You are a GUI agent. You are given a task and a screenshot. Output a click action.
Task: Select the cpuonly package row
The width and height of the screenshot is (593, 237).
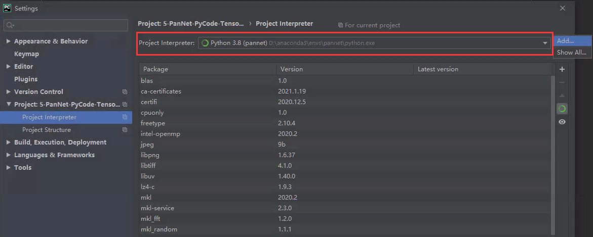pyautogui.click(x=346, y=113)
